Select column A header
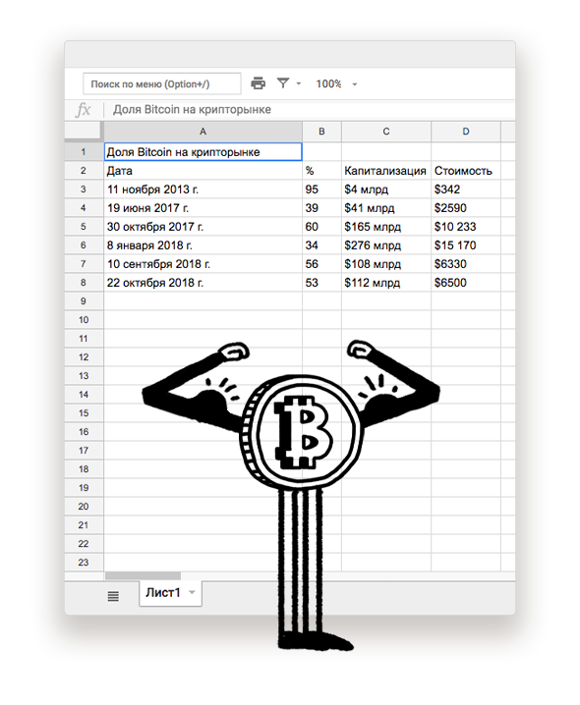The width and height of the screenshot is (580, 705). tap(203, 132)
